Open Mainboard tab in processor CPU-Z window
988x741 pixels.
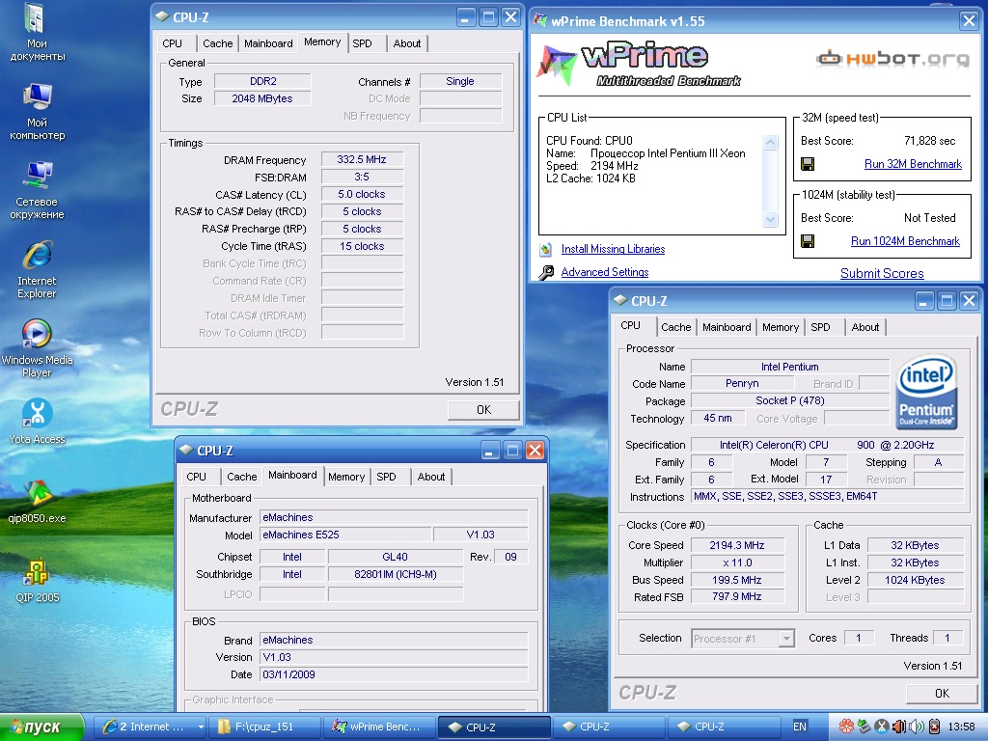pos(727,328)
